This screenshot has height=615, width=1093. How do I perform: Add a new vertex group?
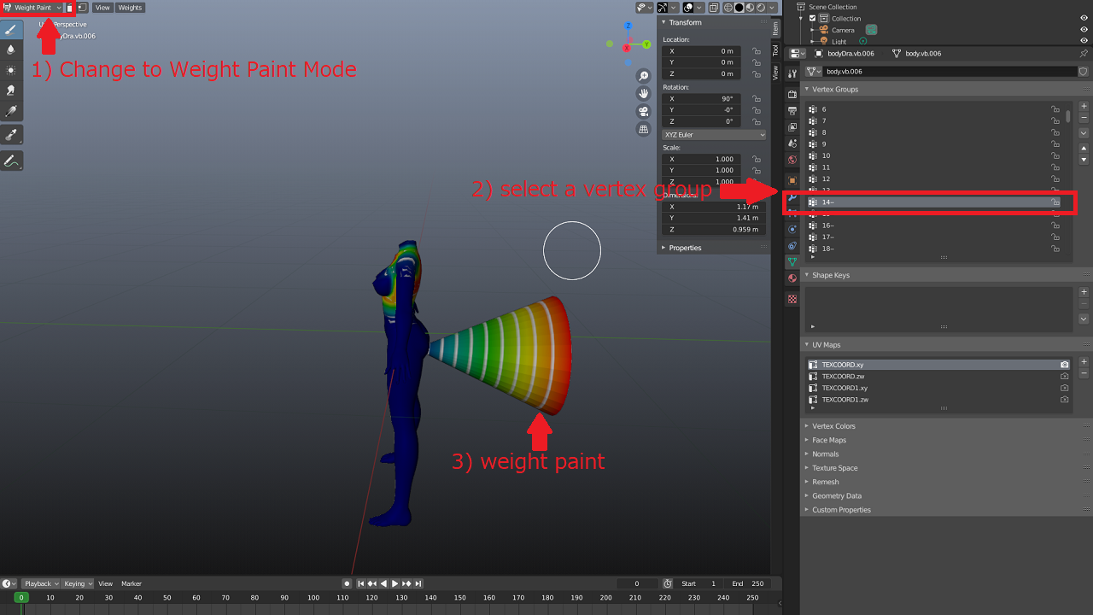coord(1084,106)
